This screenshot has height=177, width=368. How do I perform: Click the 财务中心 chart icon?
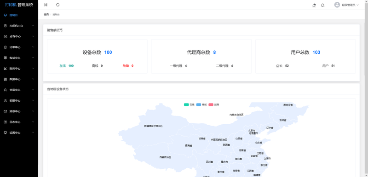pyautogui.click(x=6, y=68)
